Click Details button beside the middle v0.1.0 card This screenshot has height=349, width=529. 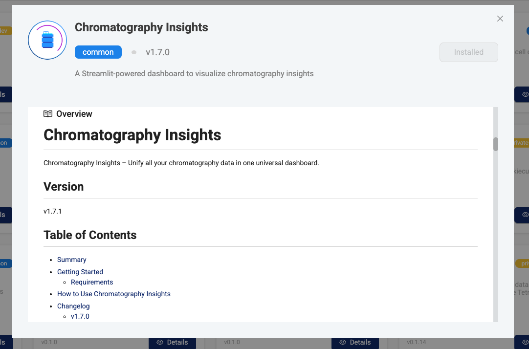355,342
